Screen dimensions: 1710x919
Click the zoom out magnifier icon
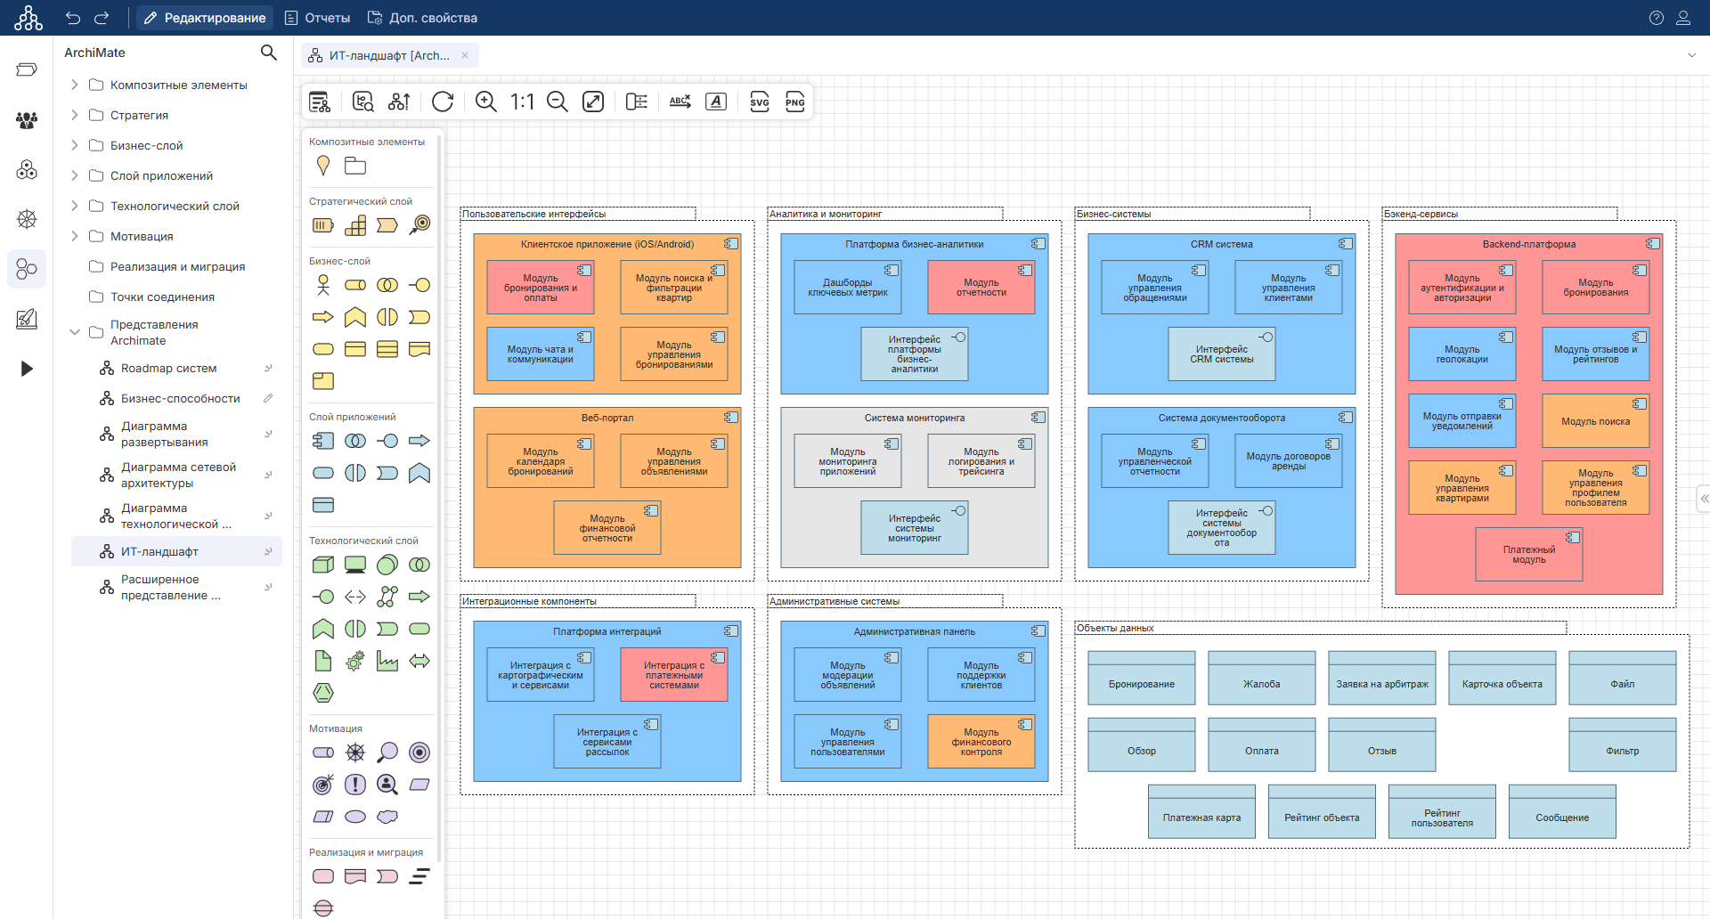(x=558, y=102)
